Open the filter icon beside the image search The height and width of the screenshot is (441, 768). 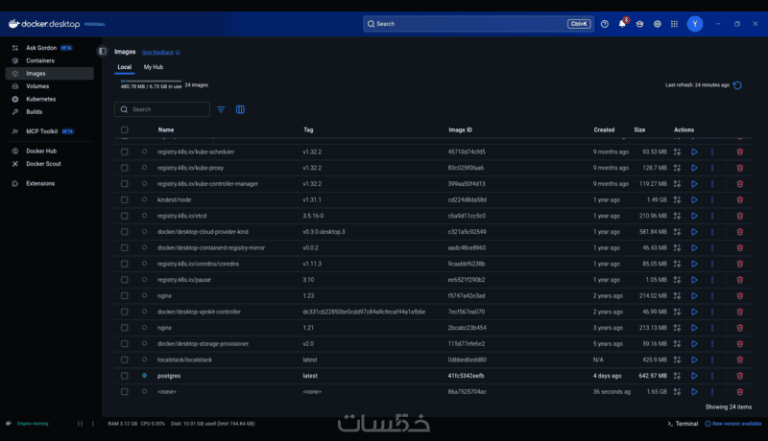click(221, 109)
